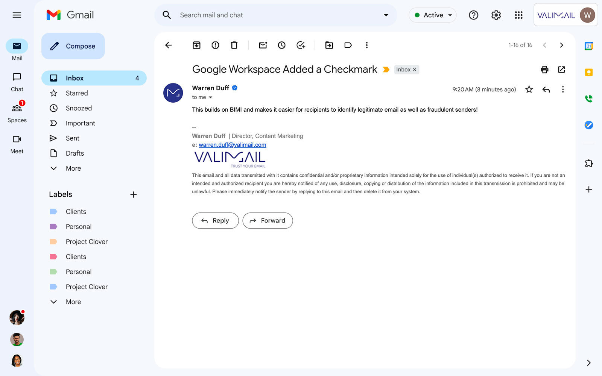Add this email to Tasks

point(301,45)
